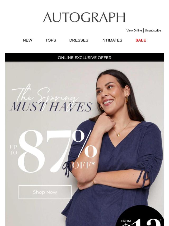Open the NEW menu item
The height and width of the screenshot is (226, 169).
coord(27,40)
